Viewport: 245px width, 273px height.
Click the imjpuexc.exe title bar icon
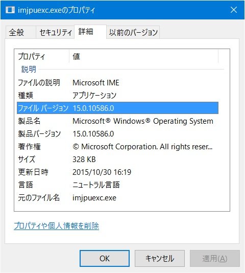[10, 10]
